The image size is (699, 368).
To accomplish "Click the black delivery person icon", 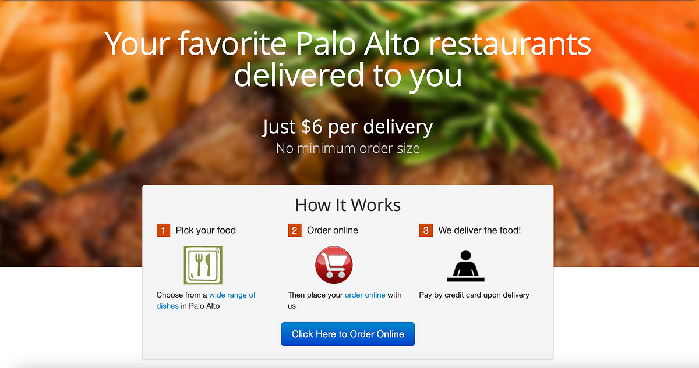I will click(465, 266).
